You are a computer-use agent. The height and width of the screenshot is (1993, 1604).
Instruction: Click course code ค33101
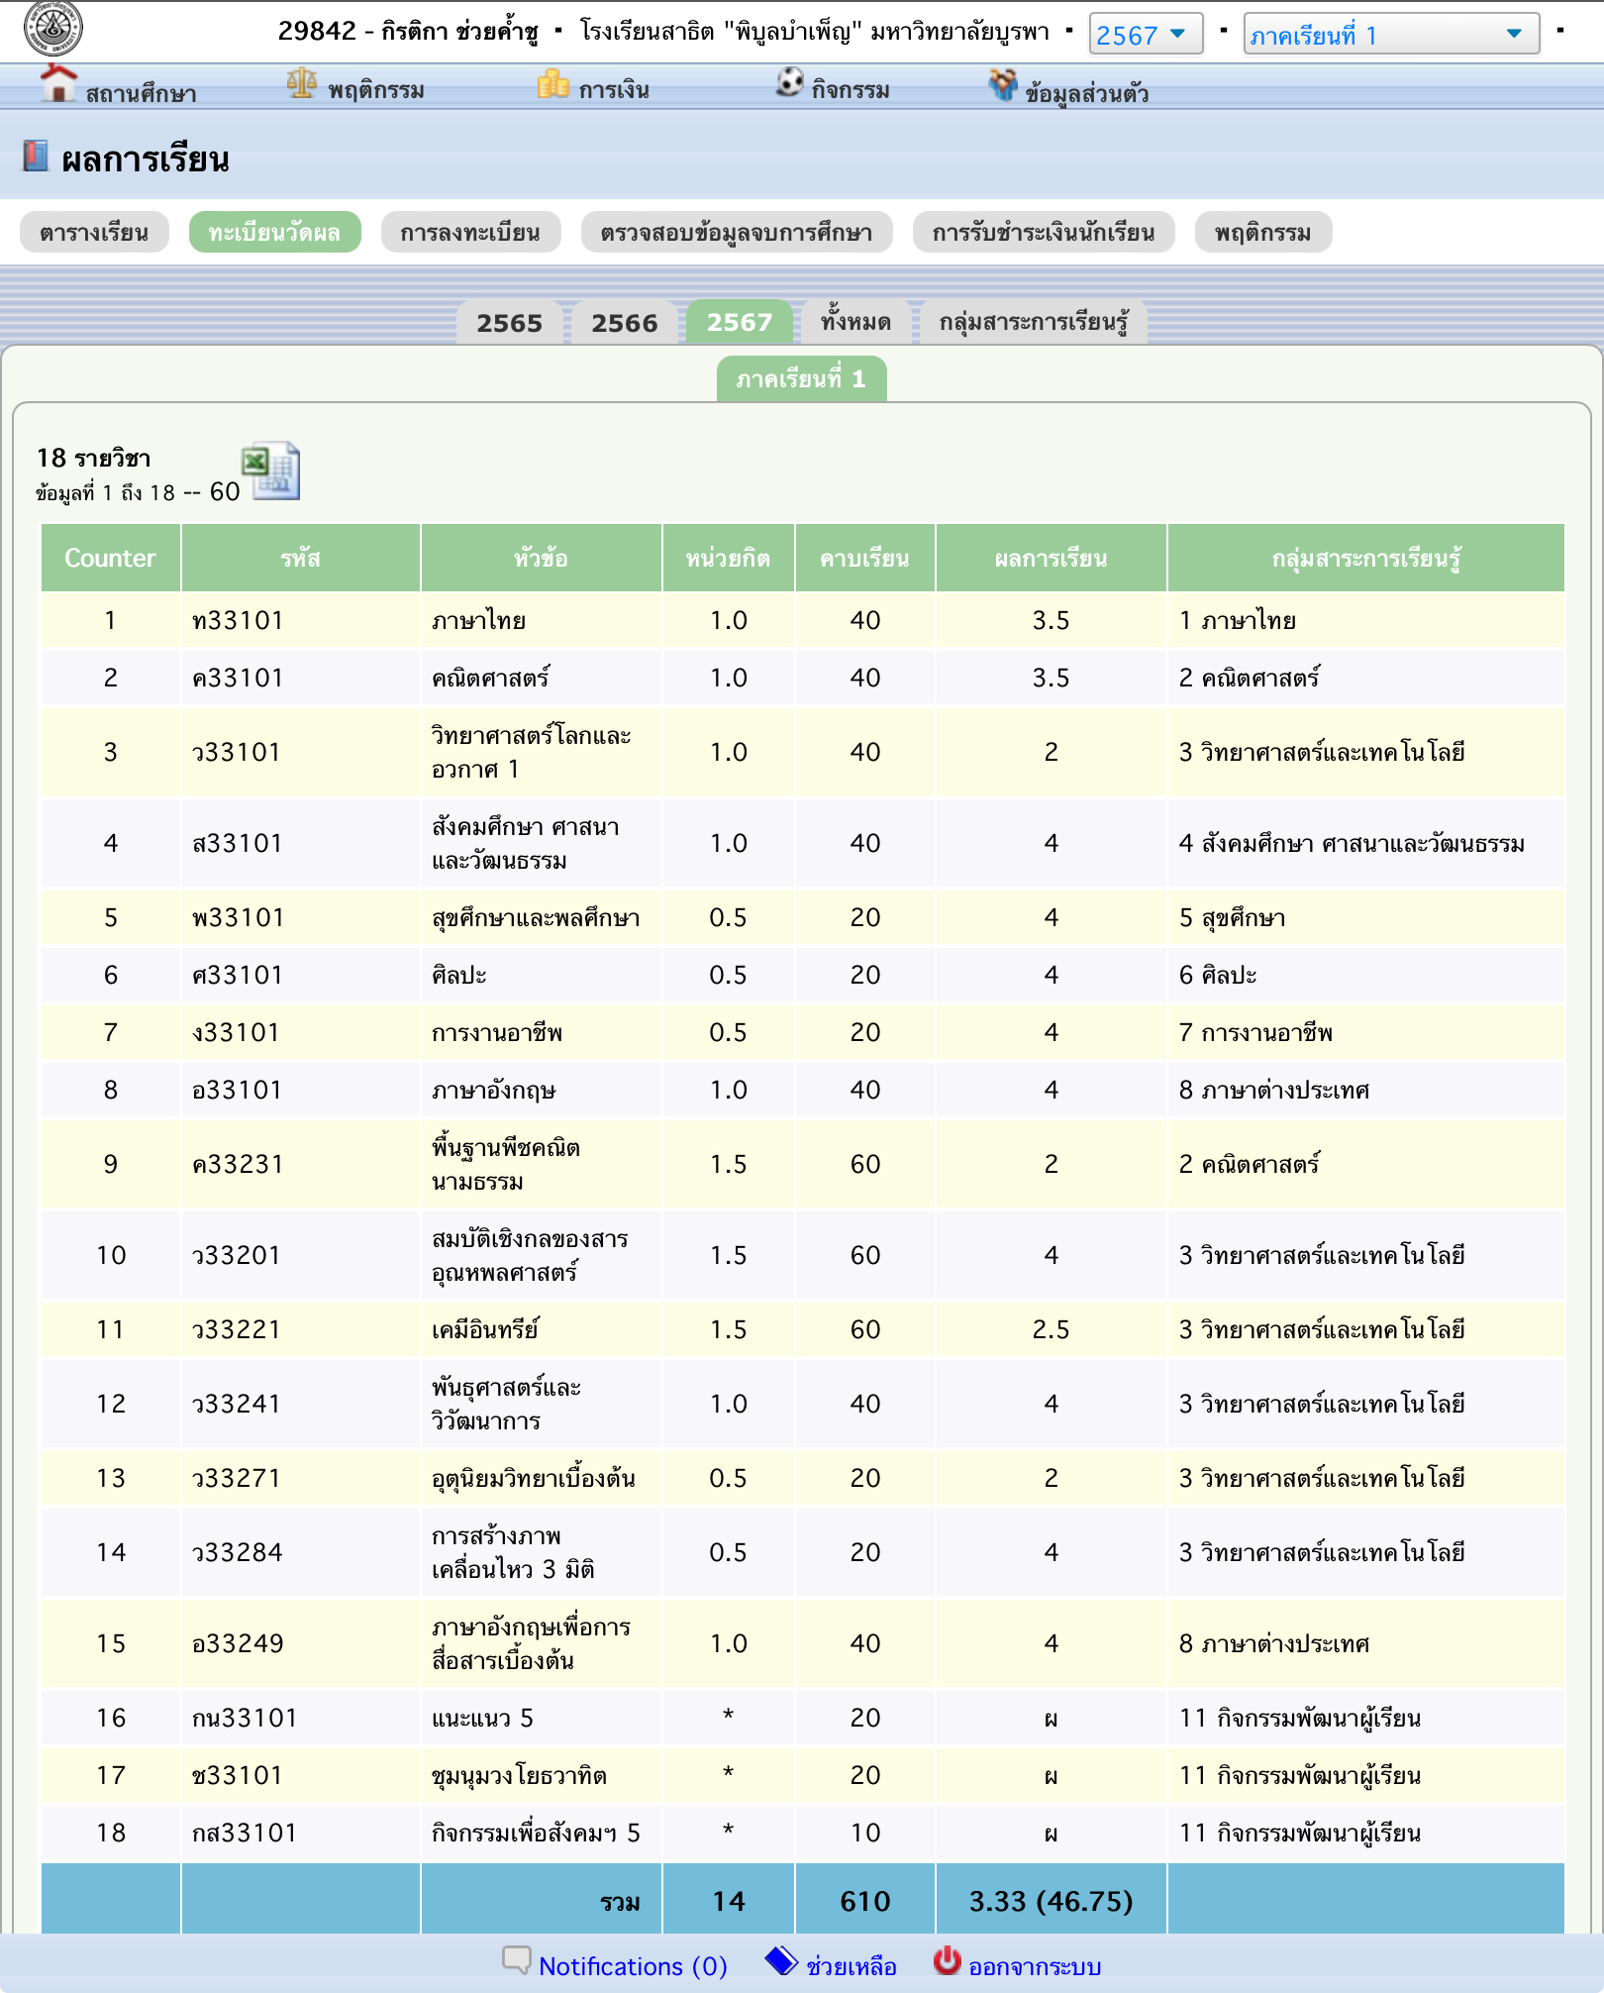238,678
